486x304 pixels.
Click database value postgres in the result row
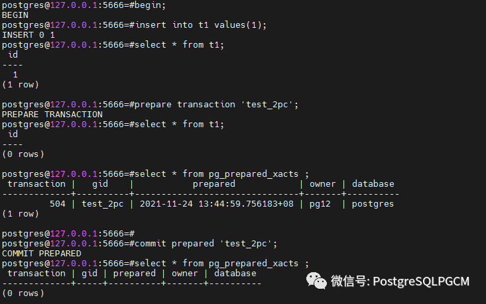(373, 204)
